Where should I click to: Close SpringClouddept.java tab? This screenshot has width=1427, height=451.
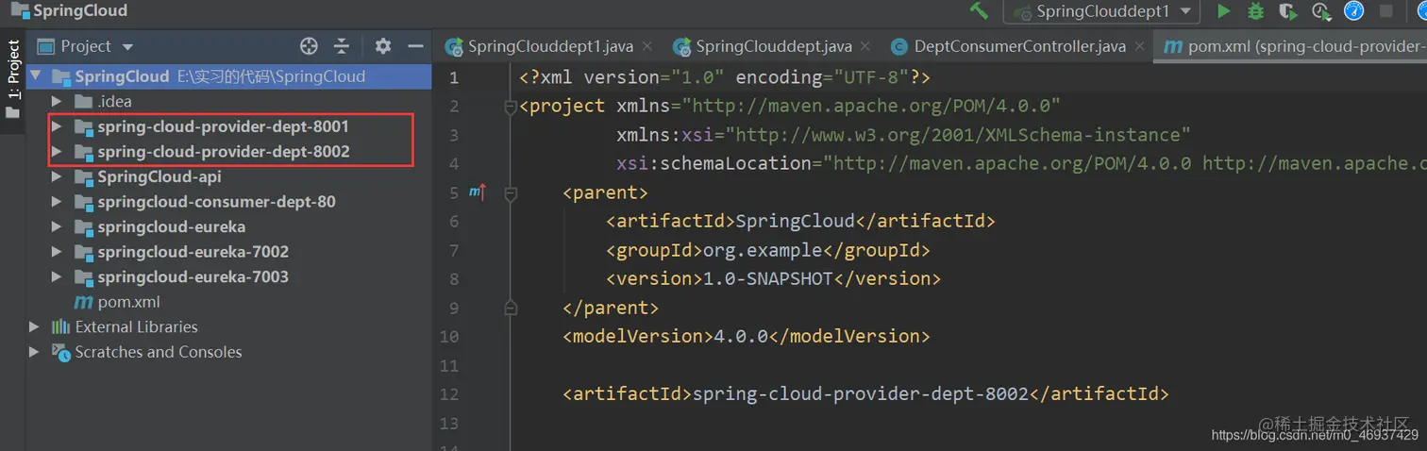click(x=865, y=46)
